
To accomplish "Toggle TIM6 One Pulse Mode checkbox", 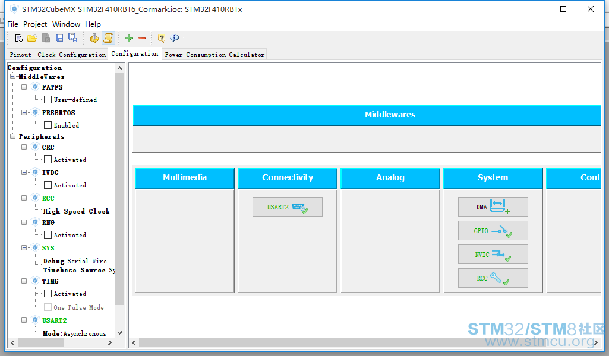I will pyautogui.click(x=48, y=307).
